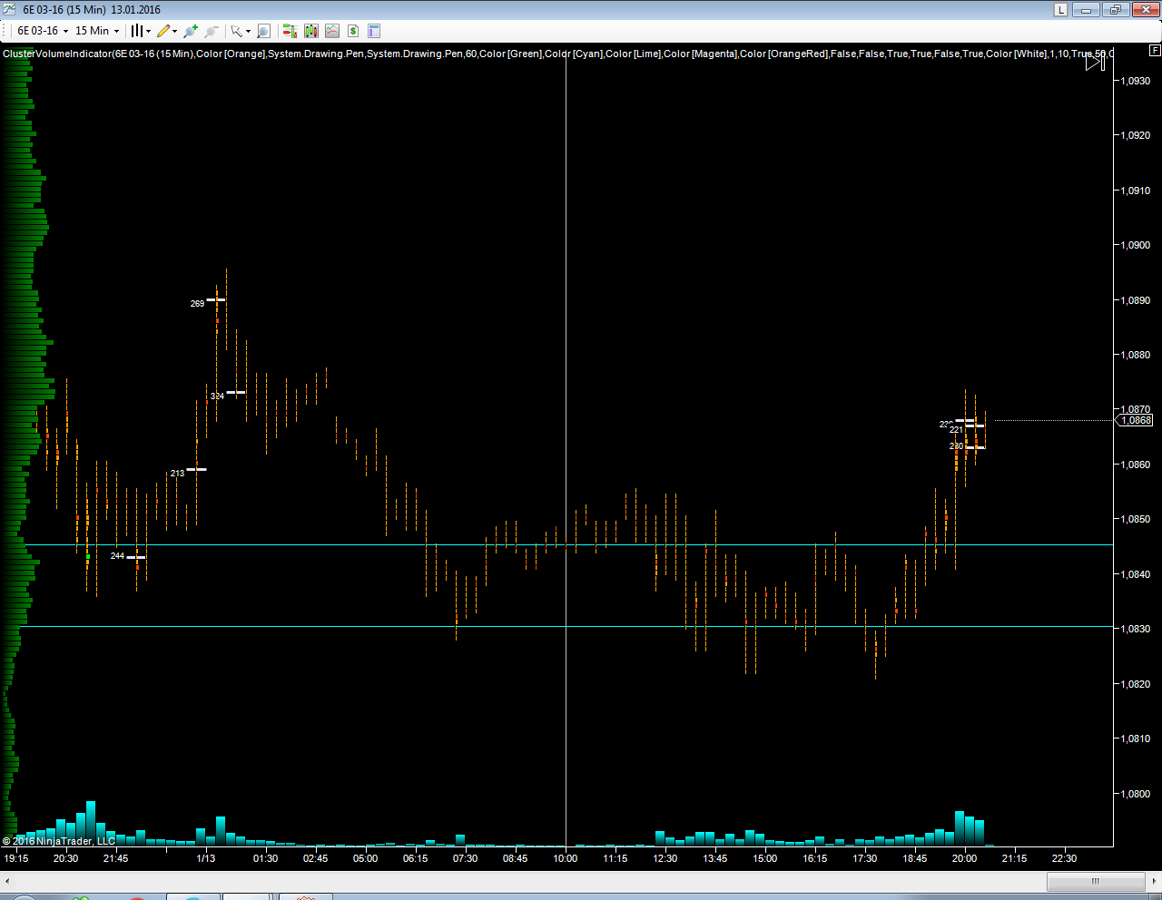Expand the chart style dropdown arrow
Image resolution: width=1162 pixels, height=900 pixels.
(148, 31)
